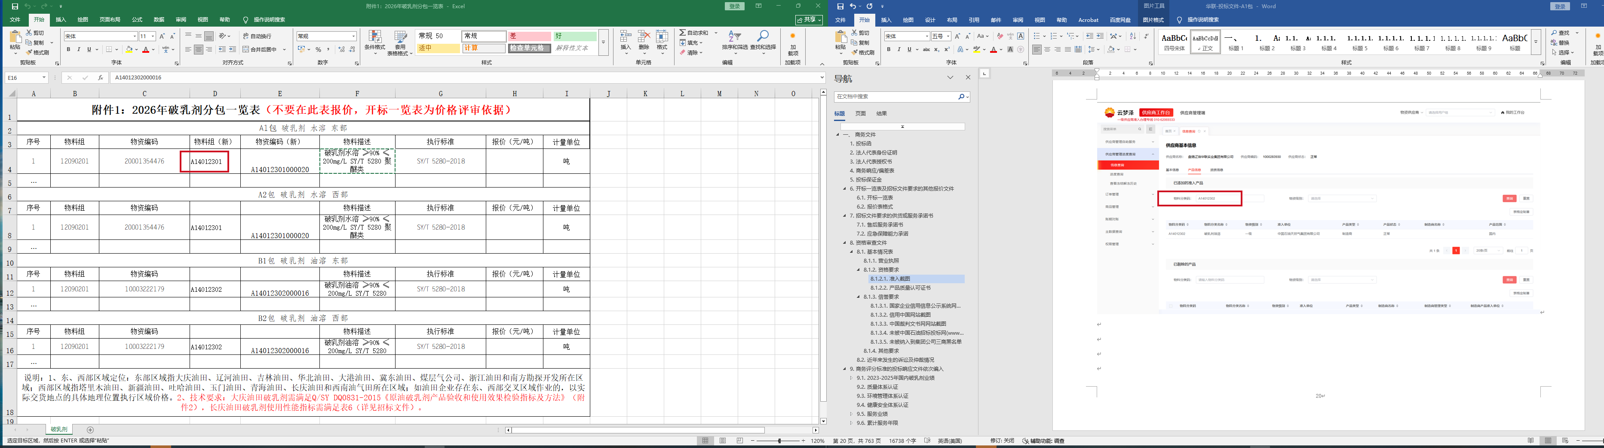The image size is (1604, 448).
Task: Open Excel font name dropdown
Action: pos(135,36)
